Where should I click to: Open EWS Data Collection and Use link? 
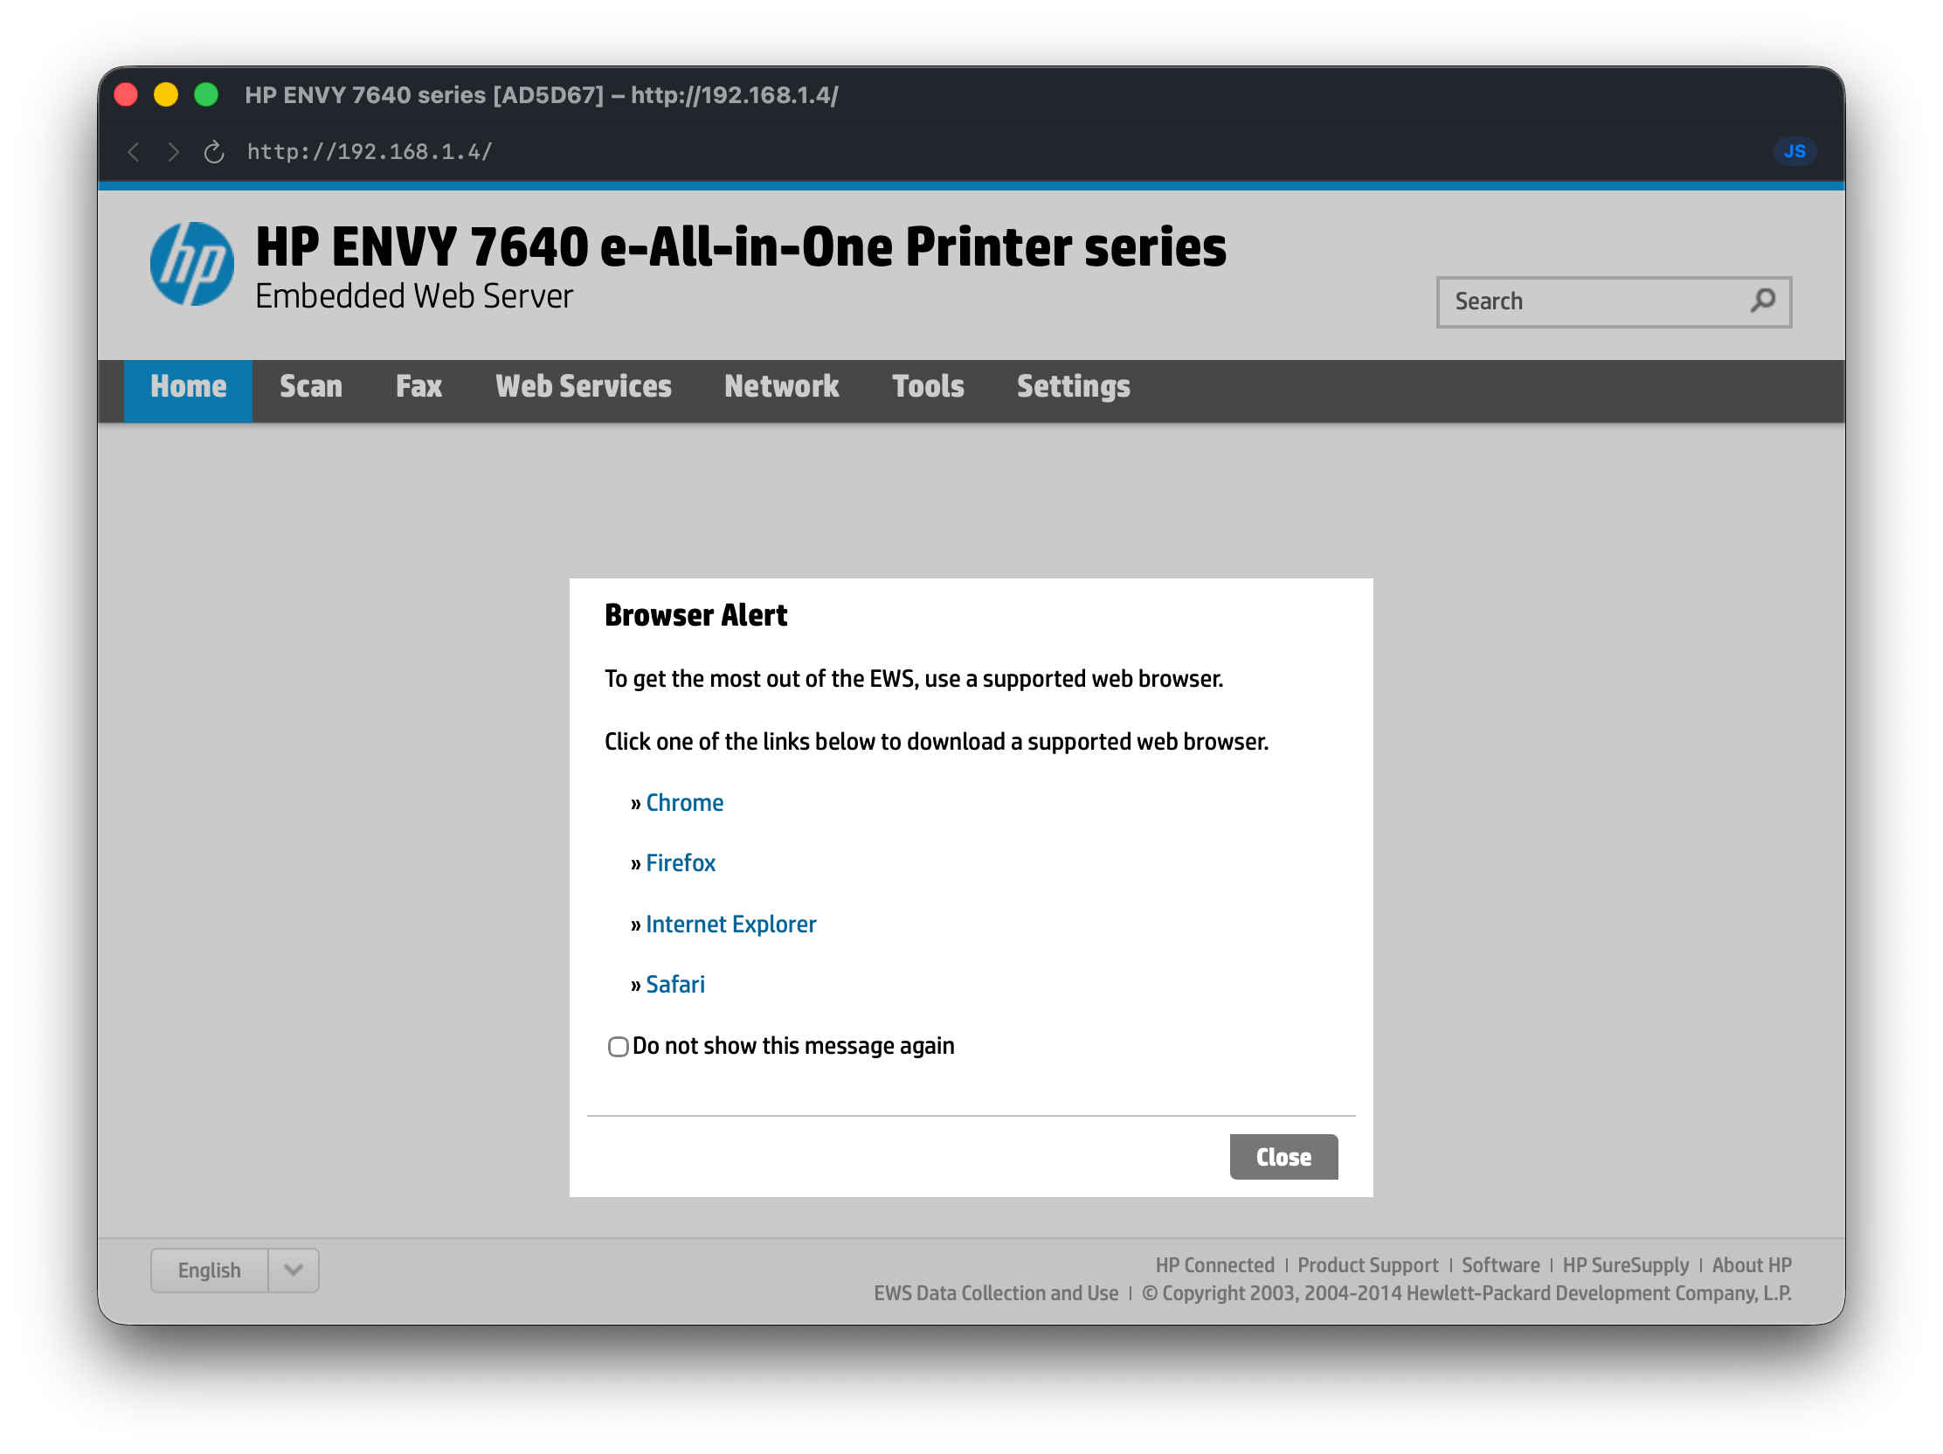click(x=996, y=1293)
